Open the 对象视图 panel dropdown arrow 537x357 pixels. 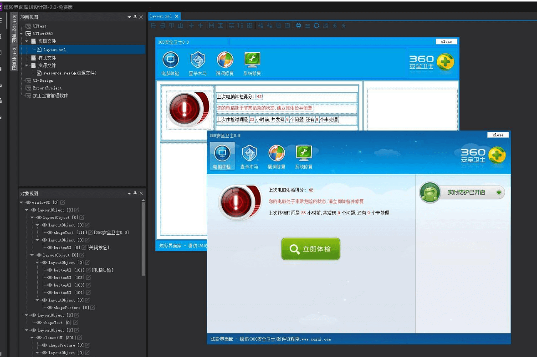pyautogui.click(x=129, y=194)
